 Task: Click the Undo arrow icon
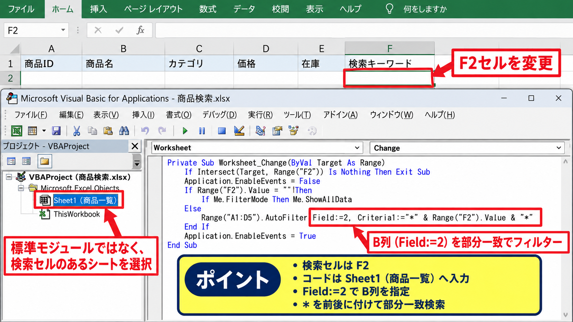pos(145,131)
